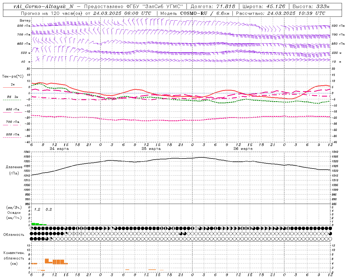Click the (км) convective cloud unit label
This screenshot has width=346, height=277.
point(14,263)
